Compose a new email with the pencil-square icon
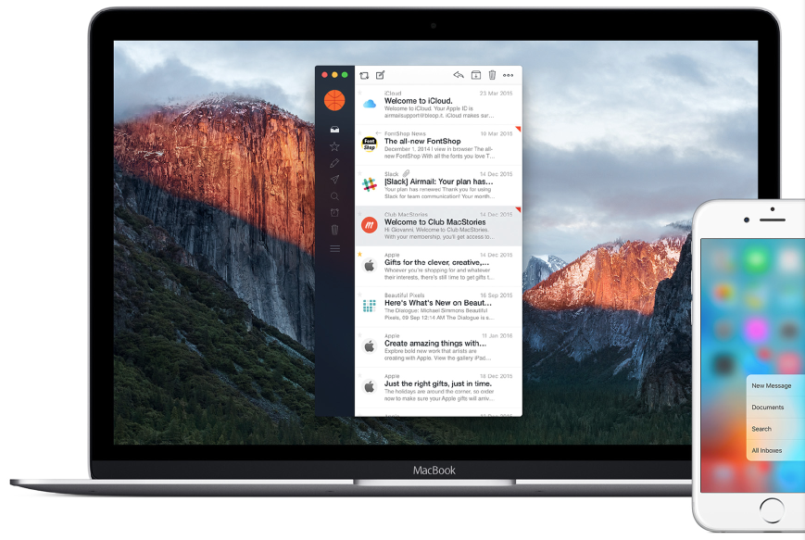This screenshot has width=805, height=540. 381,75
